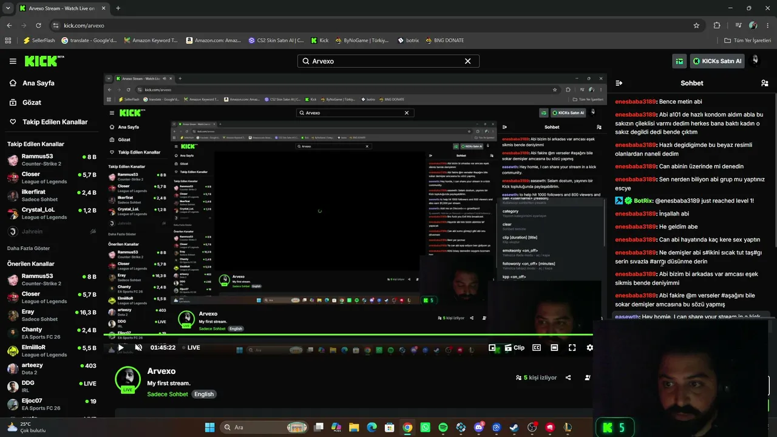
Task: Open player settings gear
Action: [589, 348]
